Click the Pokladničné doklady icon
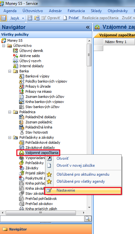 [22, 117]
